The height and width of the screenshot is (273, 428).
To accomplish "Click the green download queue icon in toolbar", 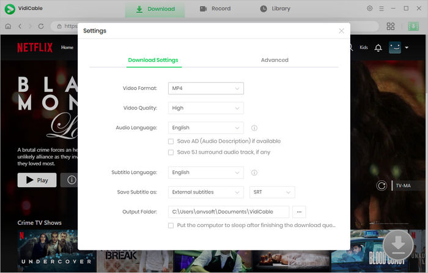I will (x=413, y=26).
